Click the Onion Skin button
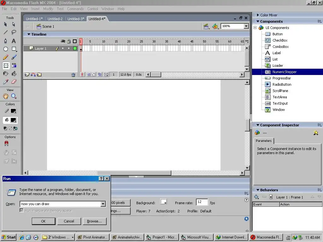The height and width of the screenshot is (242, 323). pyautogui.click(x=89, y=74)
